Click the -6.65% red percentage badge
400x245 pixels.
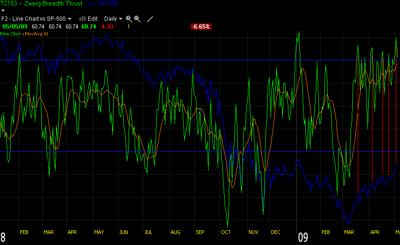pos(201,27)
